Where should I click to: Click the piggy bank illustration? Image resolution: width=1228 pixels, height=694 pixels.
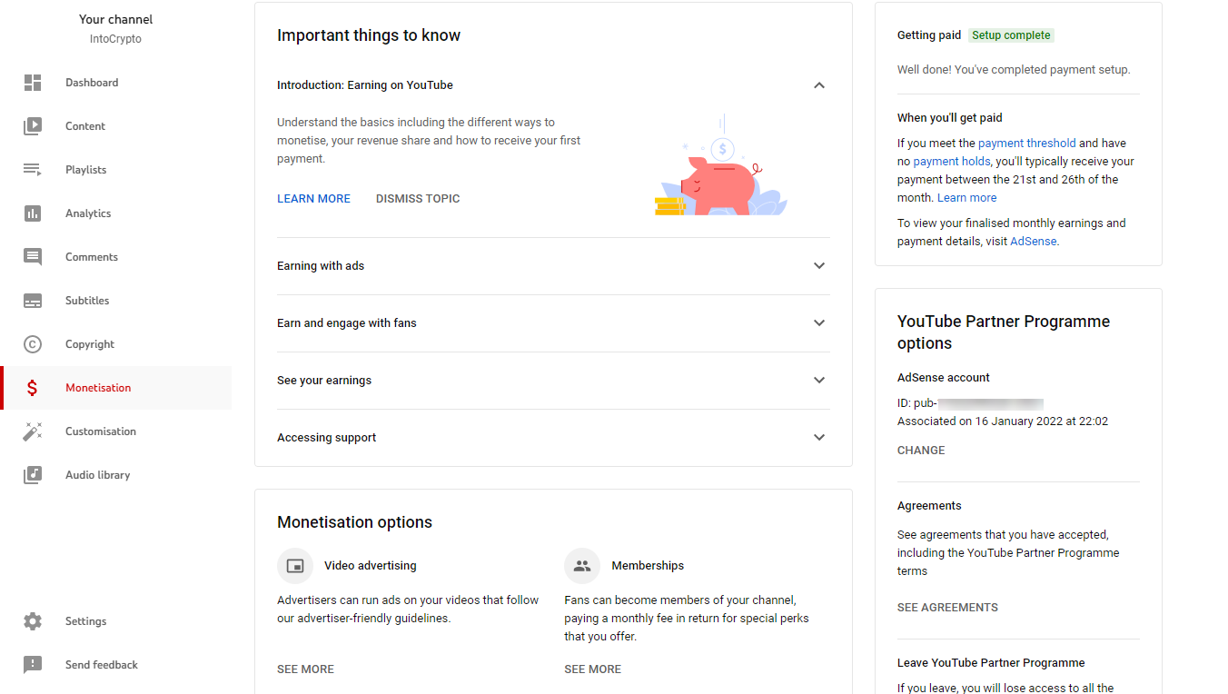721,165
